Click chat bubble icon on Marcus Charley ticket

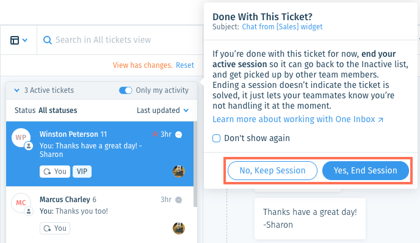pyautogui.click(x=179, y=200)
